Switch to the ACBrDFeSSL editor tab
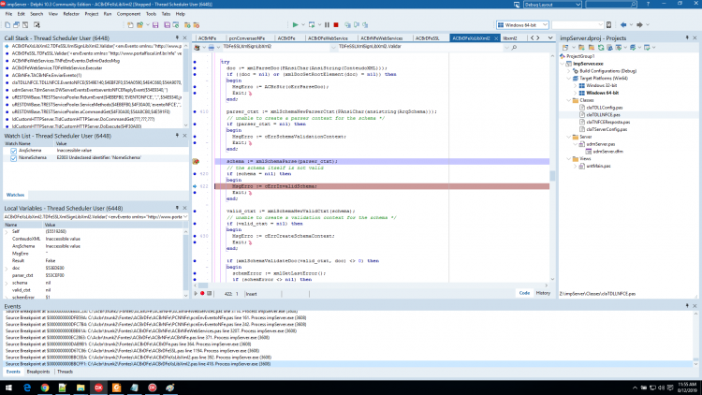This screenshot has width=702, height=395. [x=427, y=38]
